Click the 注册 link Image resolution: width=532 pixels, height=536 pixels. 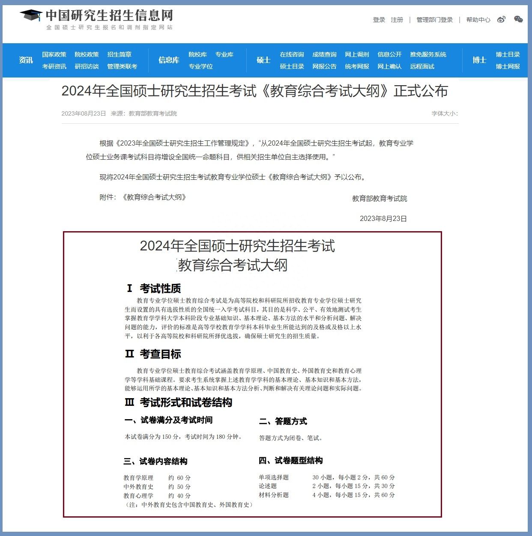(x=397, y=20)
